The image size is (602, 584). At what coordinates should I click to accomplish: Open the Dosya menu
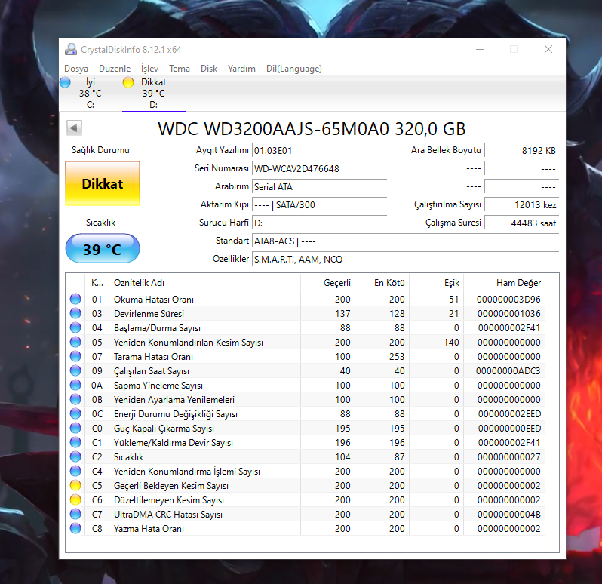(x=76, y=69)
